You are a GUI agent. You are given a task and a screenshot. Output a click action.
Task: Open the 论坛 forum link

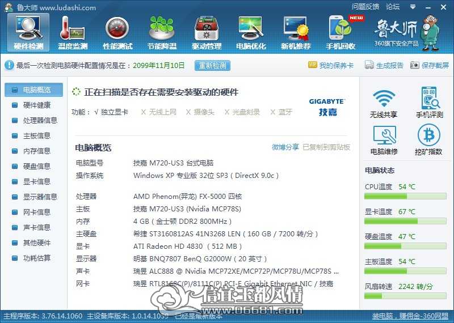(x=392, y=7)
